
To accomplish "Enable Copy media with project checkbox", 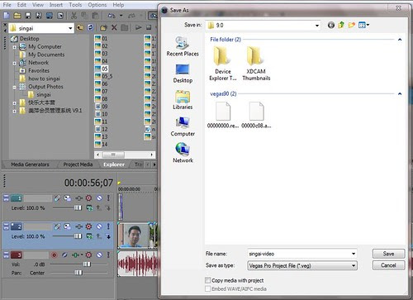I will 207,280.
